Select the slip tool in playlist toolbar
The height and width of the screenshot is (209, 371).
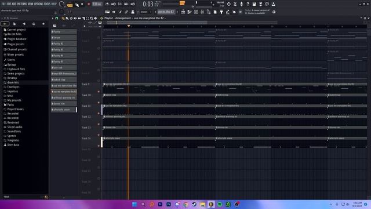coord(79,18)
